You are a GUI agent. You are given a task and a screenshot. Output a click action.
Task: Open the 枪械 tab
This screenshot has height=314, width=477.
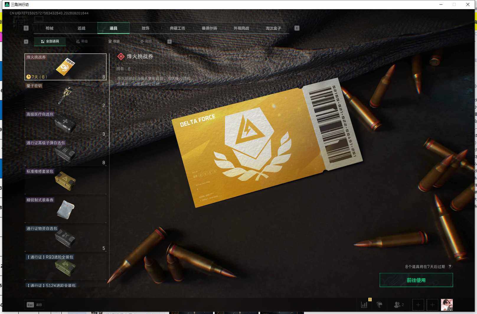tap(50, 28)
